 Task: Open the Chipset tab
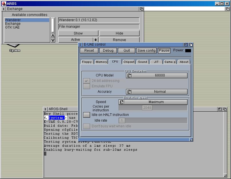point(129,62)
